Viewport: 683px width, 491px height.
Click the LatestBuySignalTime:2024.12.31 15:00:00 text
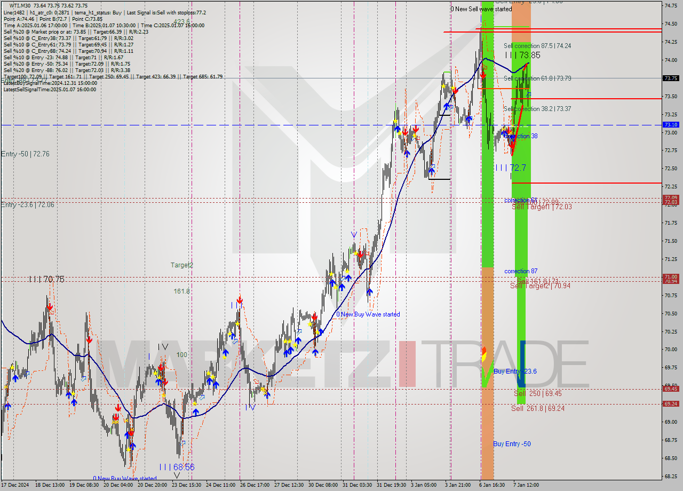click(50, 83)
